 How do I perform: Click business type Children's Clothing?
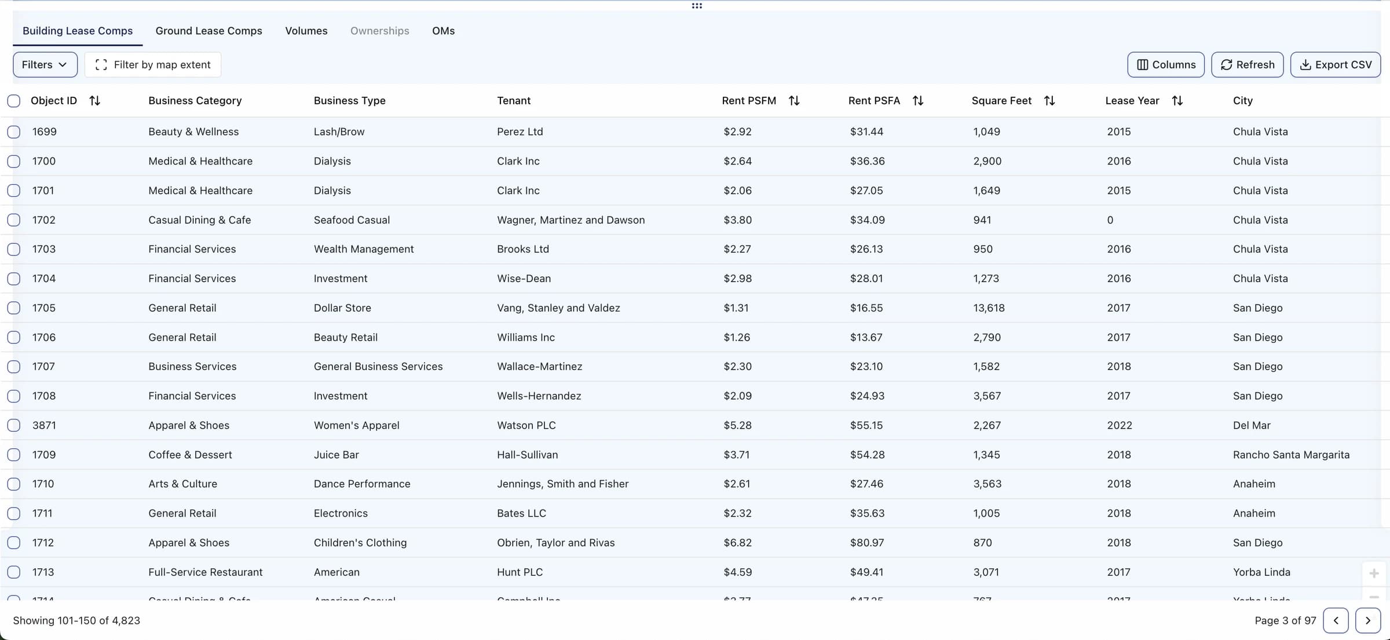pos(360,543)
